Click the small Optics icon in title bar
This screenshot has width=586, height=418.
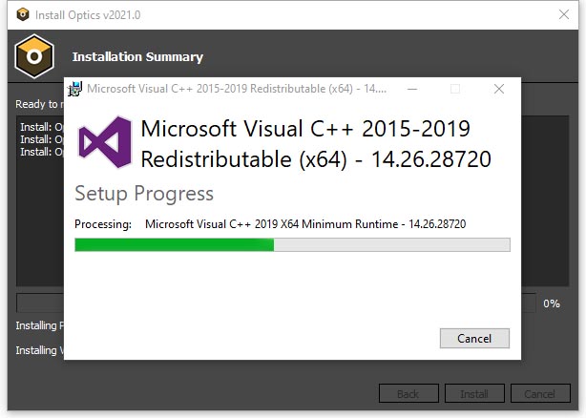[23, 14]
